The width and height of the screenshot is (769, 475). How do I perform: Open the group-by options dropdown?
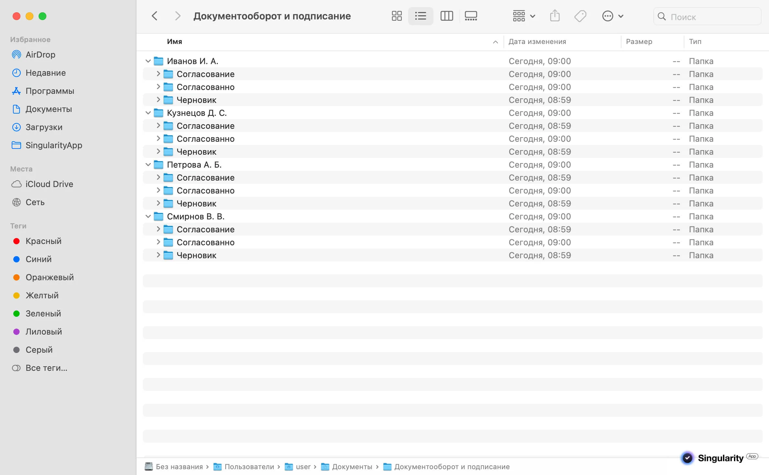(524, 16)
